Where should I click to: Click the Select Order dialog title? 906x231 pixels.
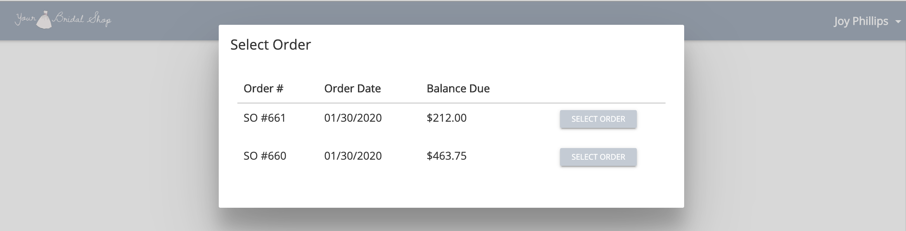click(x=271, y=45)
